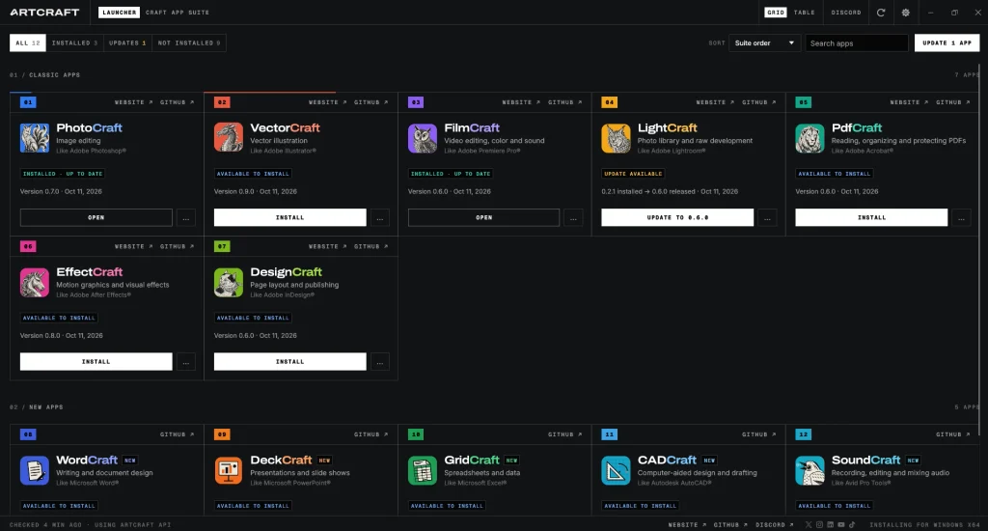Select the Craft App Suite tab
This screenshot has height=531, width=988.
178,12
